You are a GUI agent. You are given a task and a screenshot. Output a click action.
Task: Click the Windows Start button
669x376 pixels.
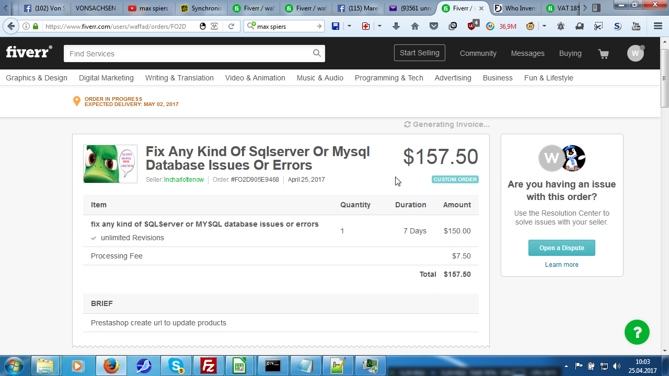coord(14,365)
